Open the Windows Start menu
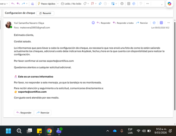The image size is (176, 136). coord(8,131)
